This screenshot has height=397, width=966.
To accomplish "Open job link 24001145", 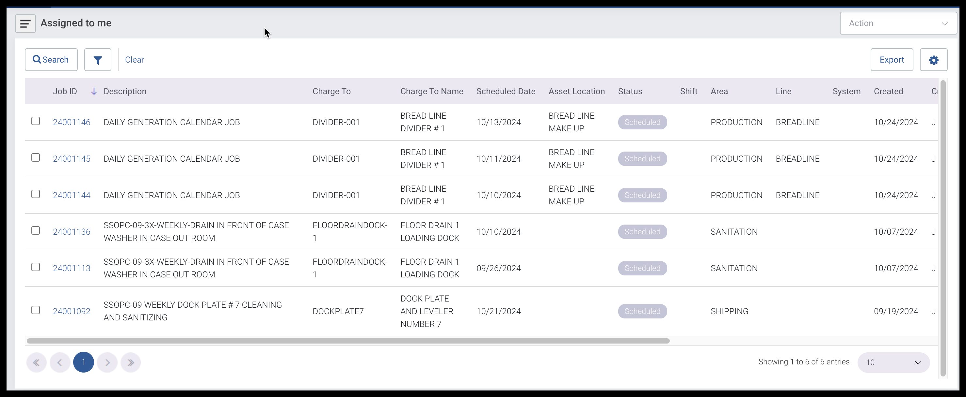I will pos(72,159).
